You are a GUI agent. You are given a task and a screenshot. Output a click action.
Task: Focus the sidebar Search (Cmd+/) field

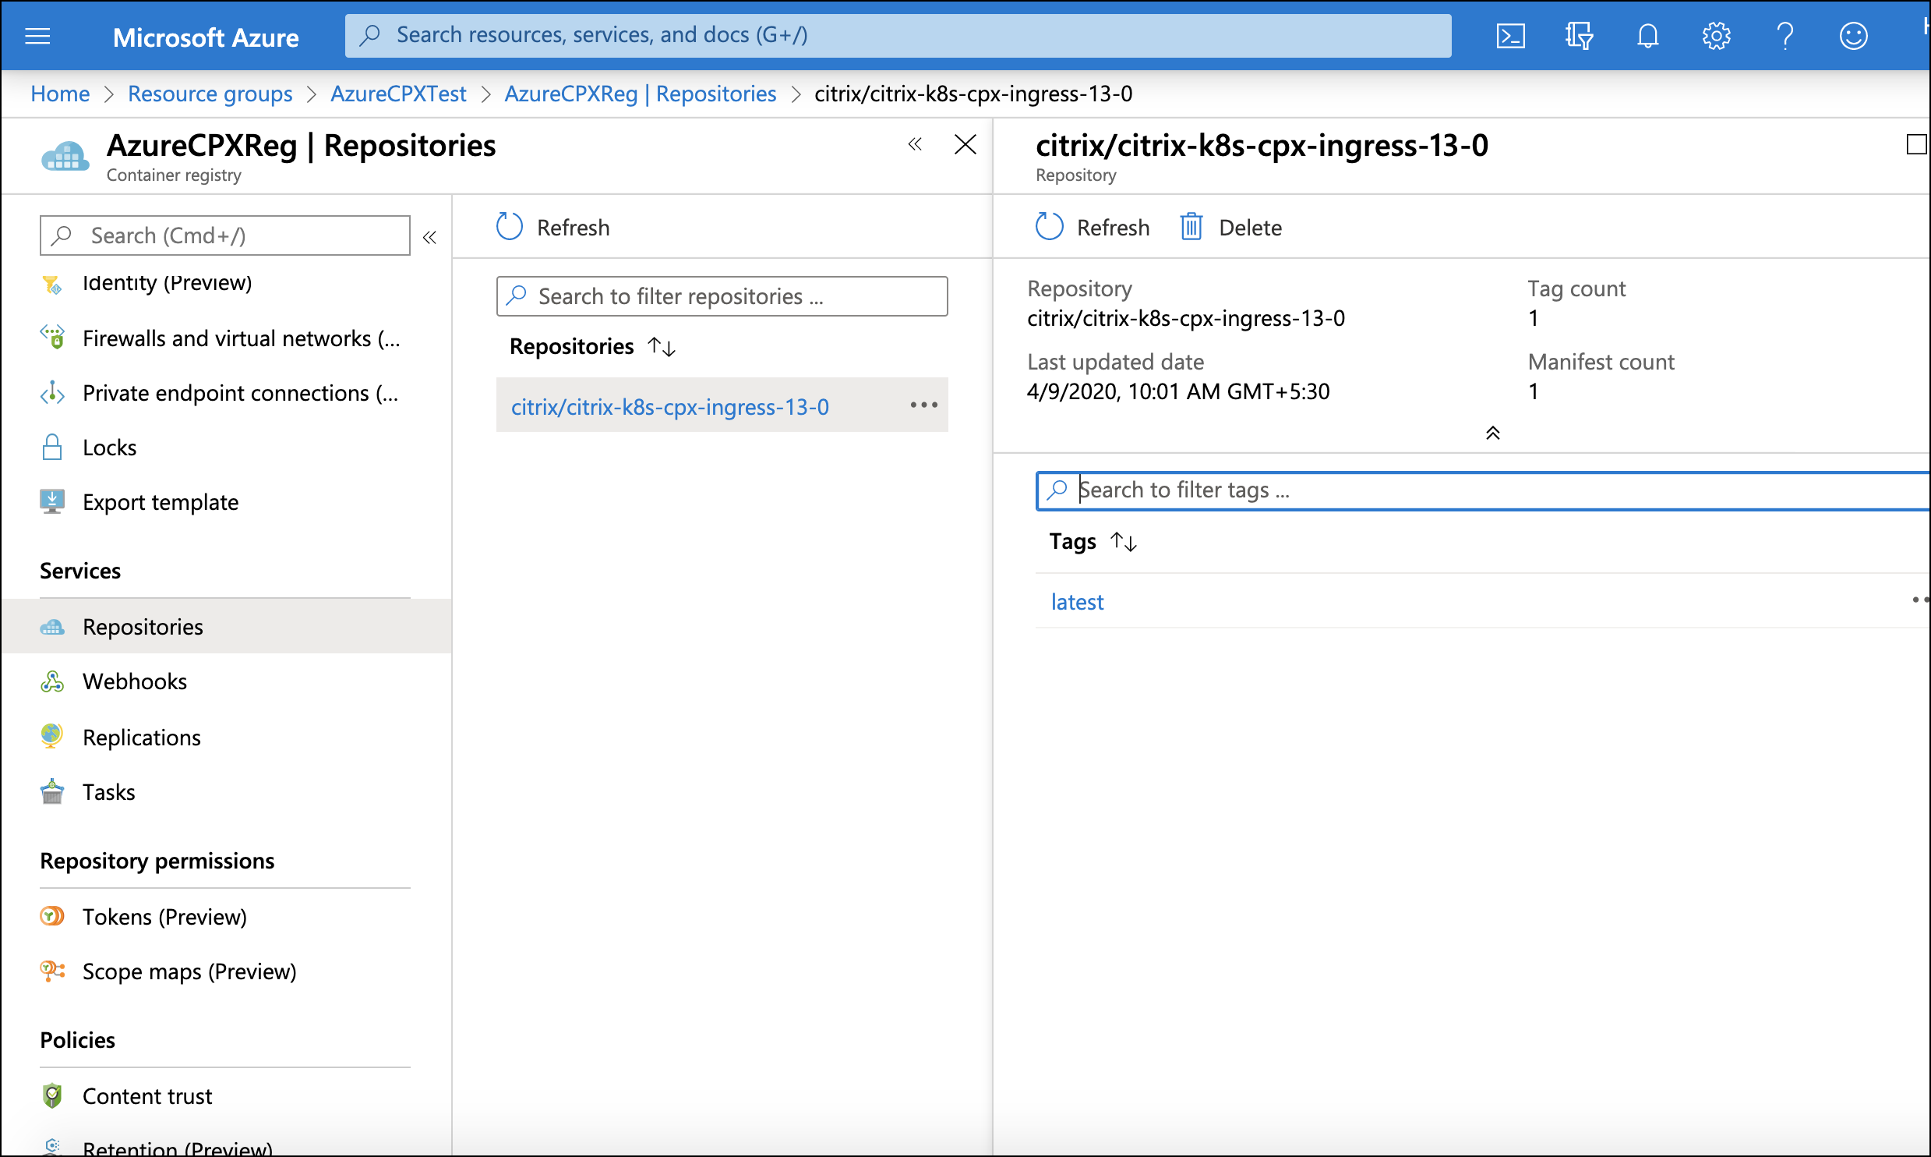pos(224,235)
